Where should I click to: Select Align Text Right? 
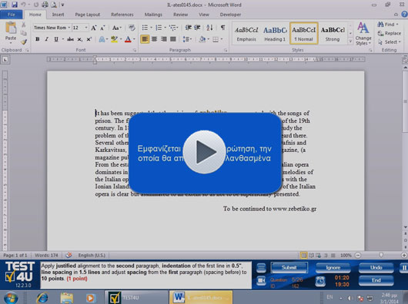tap(164, 39)
